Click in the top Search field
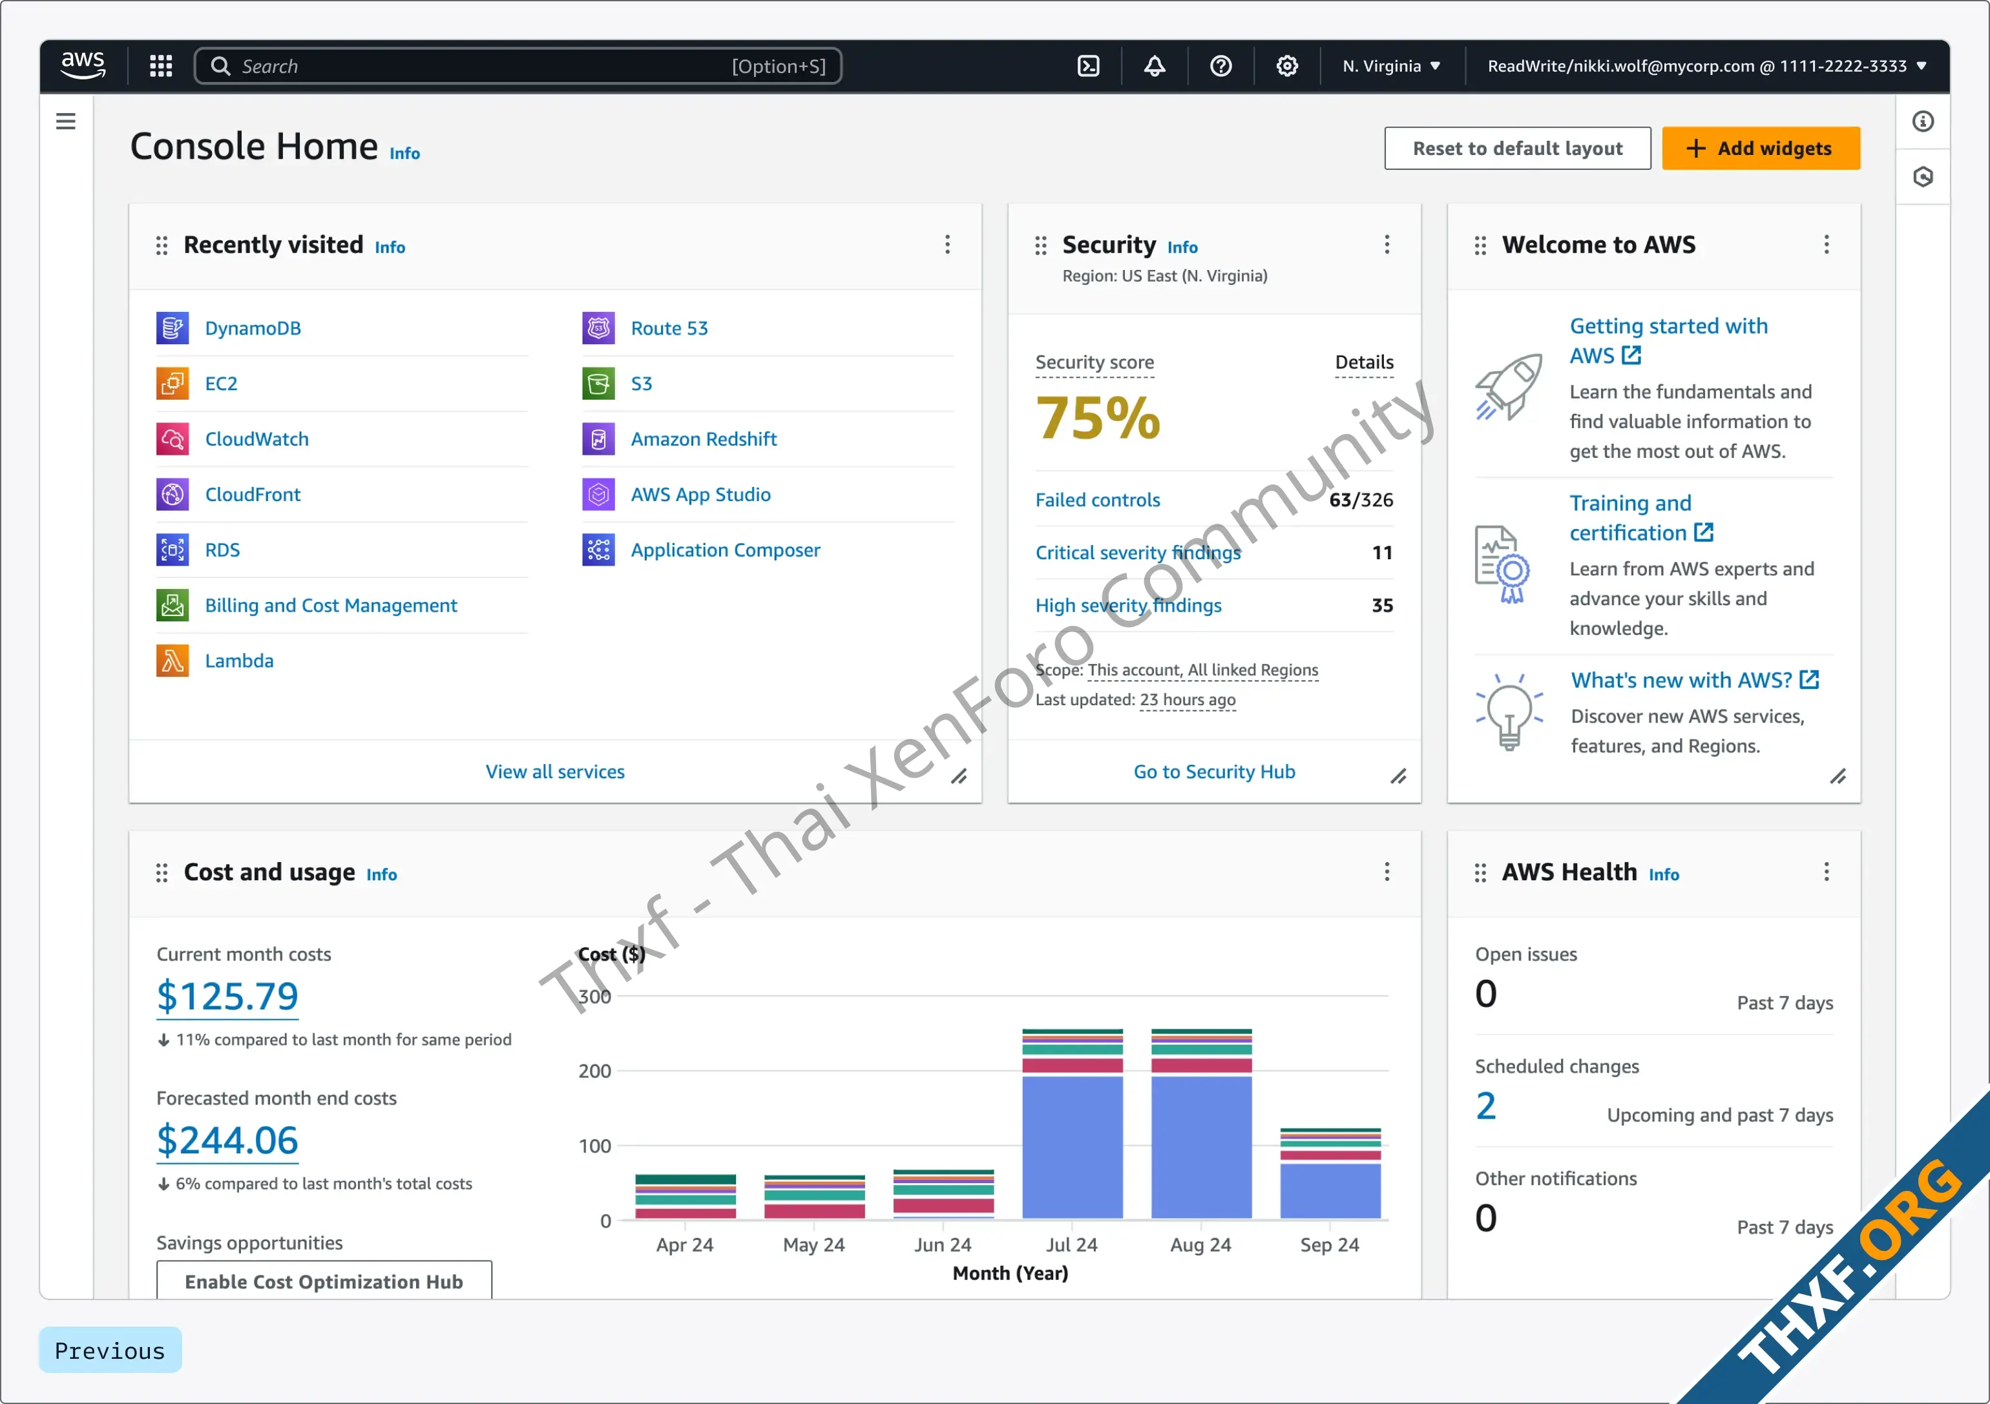This screenshot has height=1404, width=1990. click(518, 66)
